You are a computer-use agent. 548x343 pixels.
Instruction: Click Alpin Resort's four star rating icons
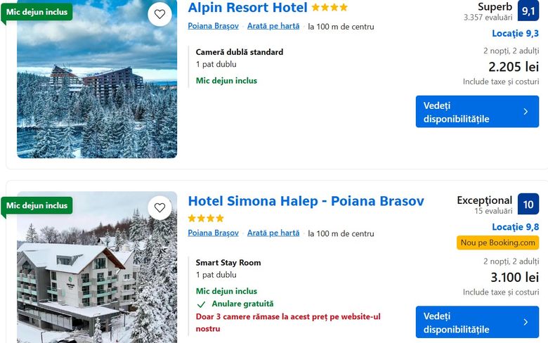pos(330,8)
